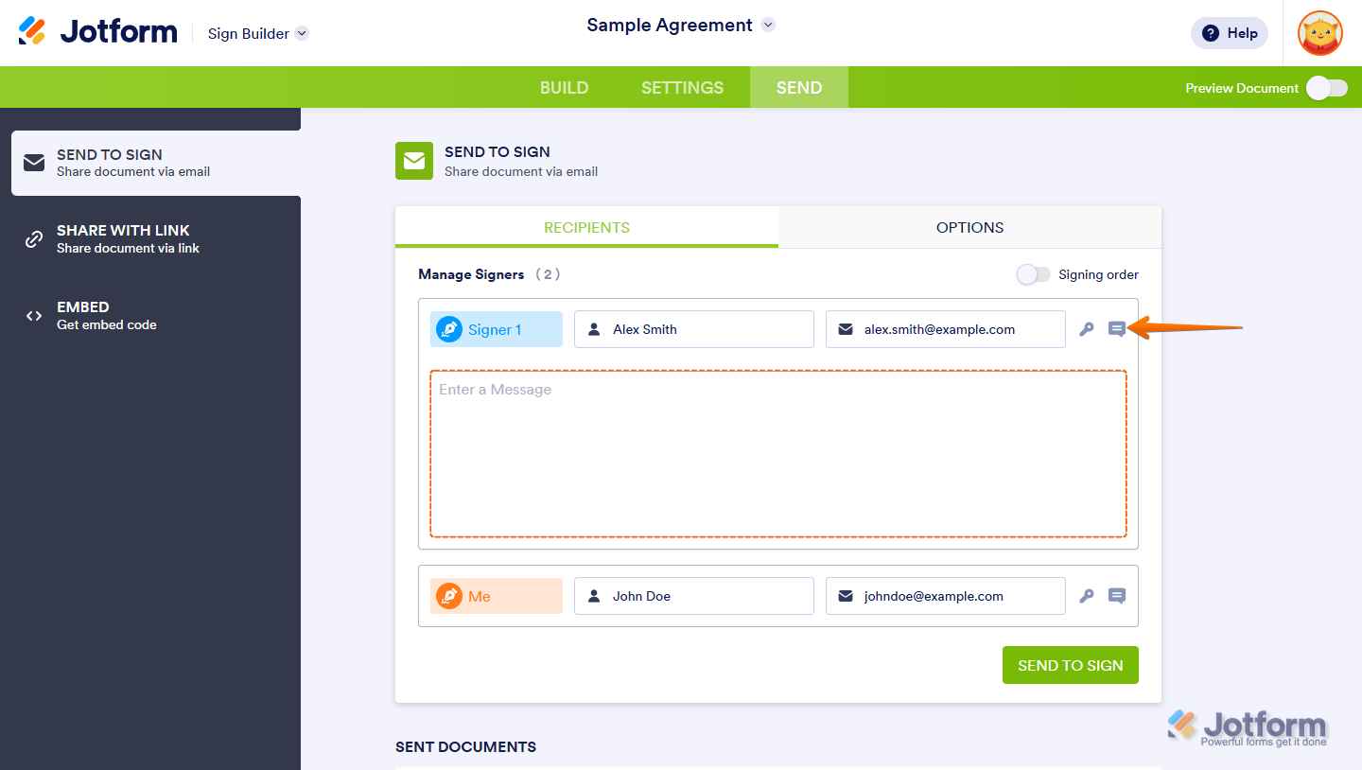The width and height of the screenshot is (1362, 770).
Task: Select the key icon in John Doe's row
Action: pos(1086,596)
